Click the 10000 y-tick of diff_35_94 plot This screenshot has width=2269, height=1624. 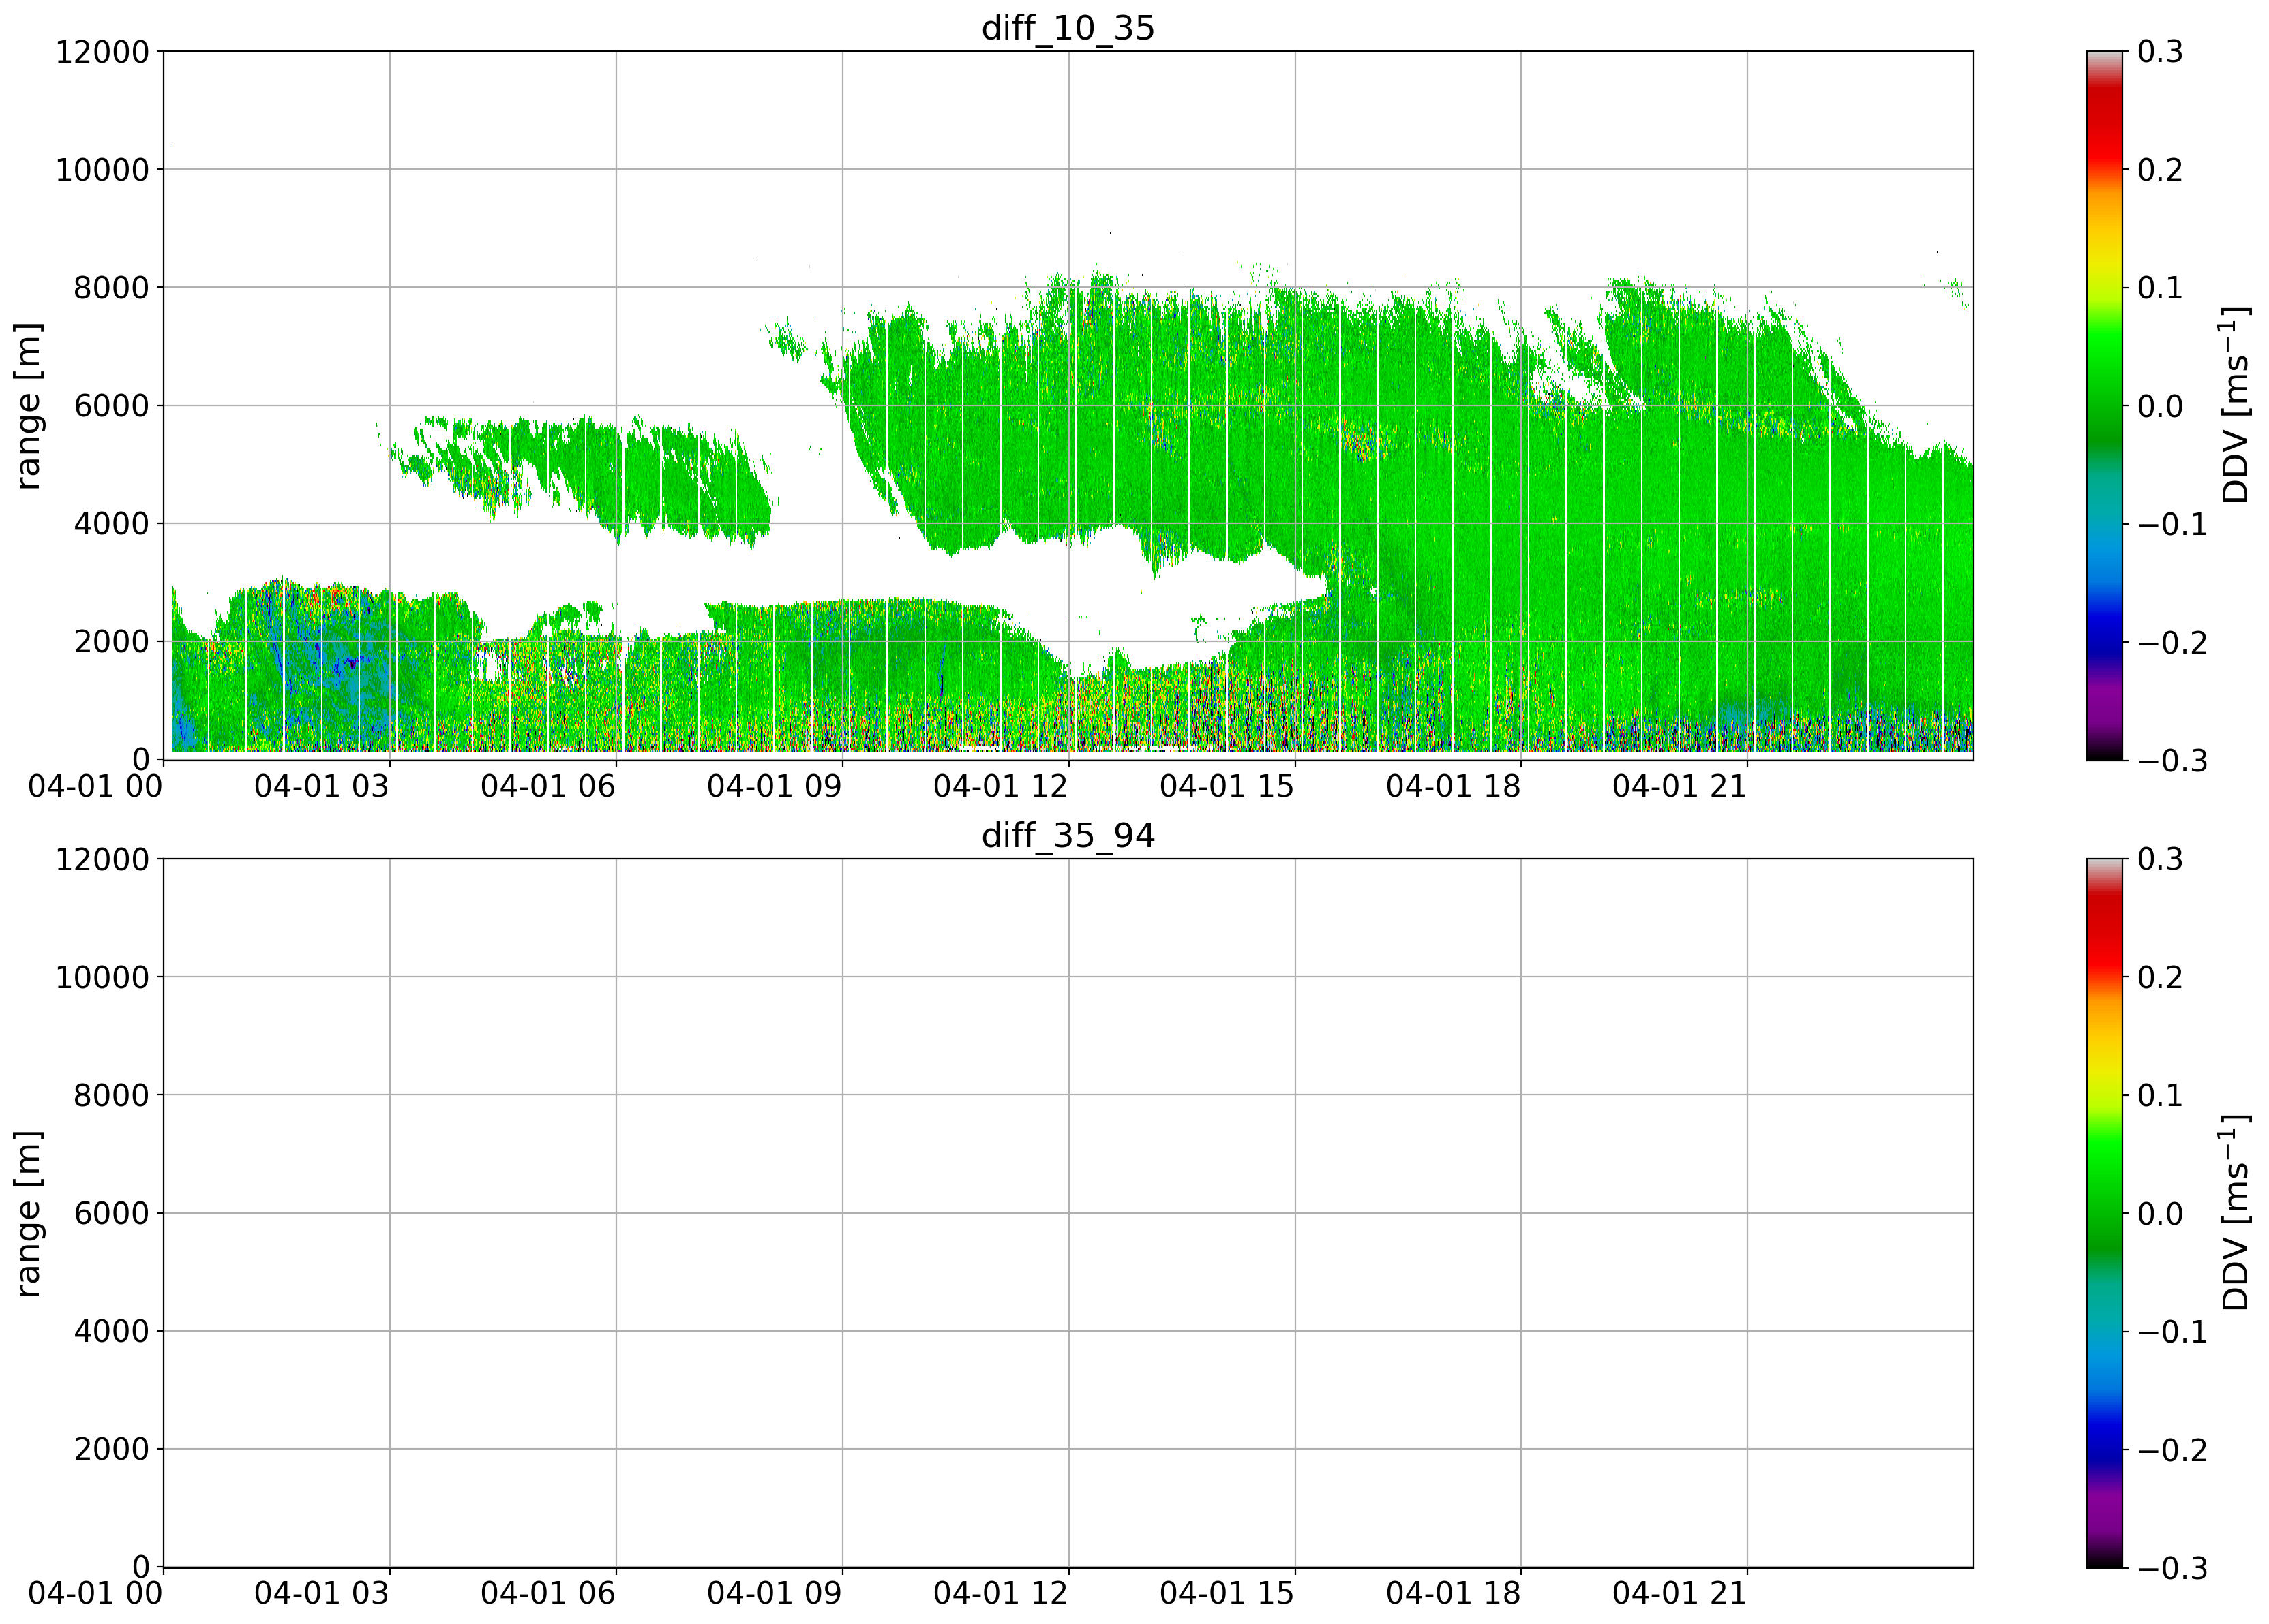tap(102, 978)
